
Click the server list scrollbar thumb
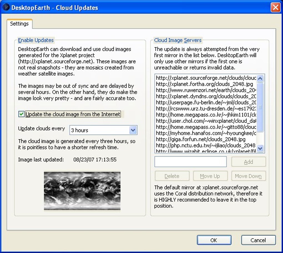[x=260, y=107]
